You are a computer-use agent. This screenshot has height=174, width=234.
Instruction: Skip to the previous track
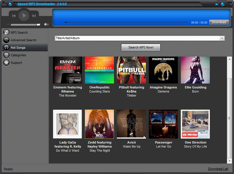tap(14, 16)
